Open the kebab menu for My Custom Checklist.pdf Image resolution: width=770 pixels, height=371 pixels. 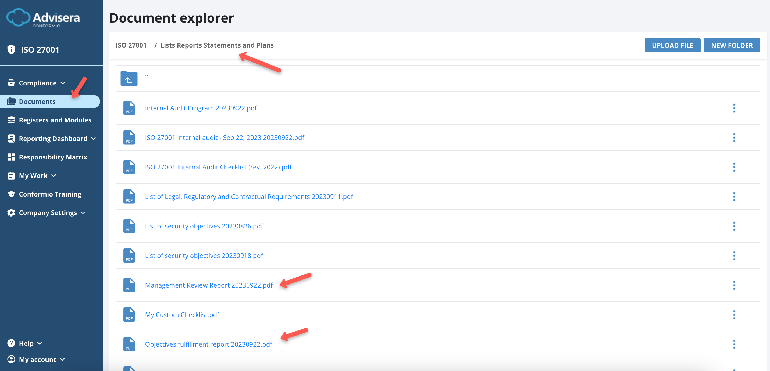[735, 315]
